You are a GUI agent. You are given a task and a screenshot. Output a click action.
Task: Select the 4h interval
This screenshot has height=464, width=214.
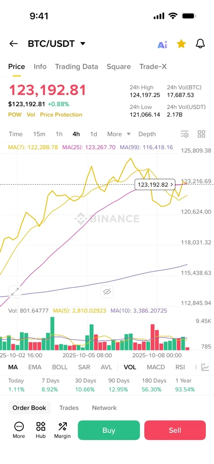(76, 134)
